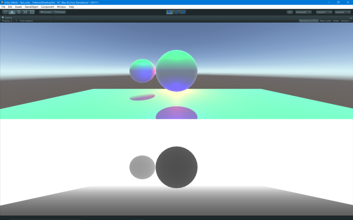Image resolution: width=353 pixels, height=220 pixels.
Task: Select the Scale tool
Action: pos(25,12)
